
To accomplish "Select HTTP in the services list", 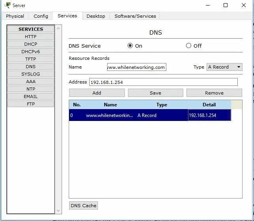I will tap(31, 37).
